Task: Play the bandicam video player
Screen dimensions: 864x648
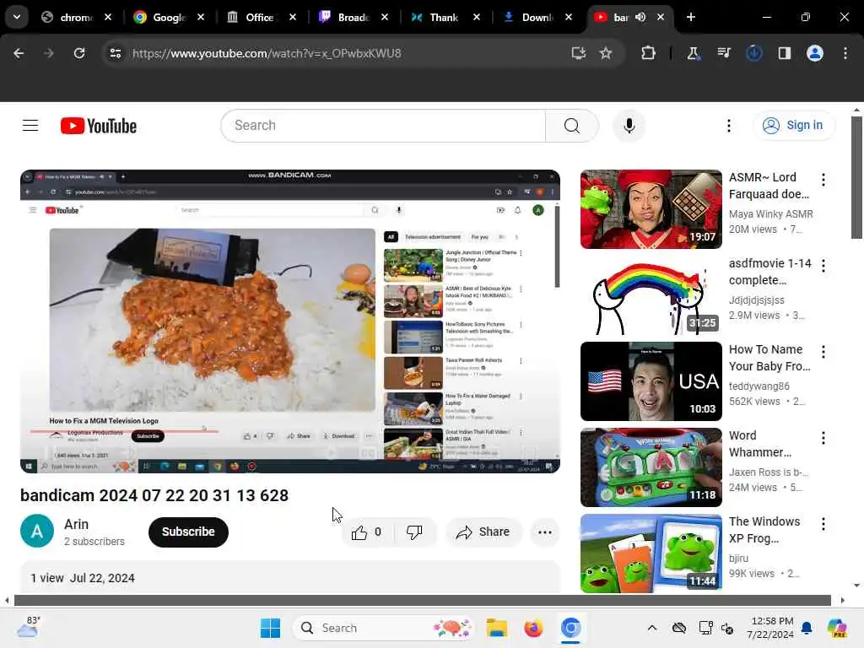Action: [290, 321]
